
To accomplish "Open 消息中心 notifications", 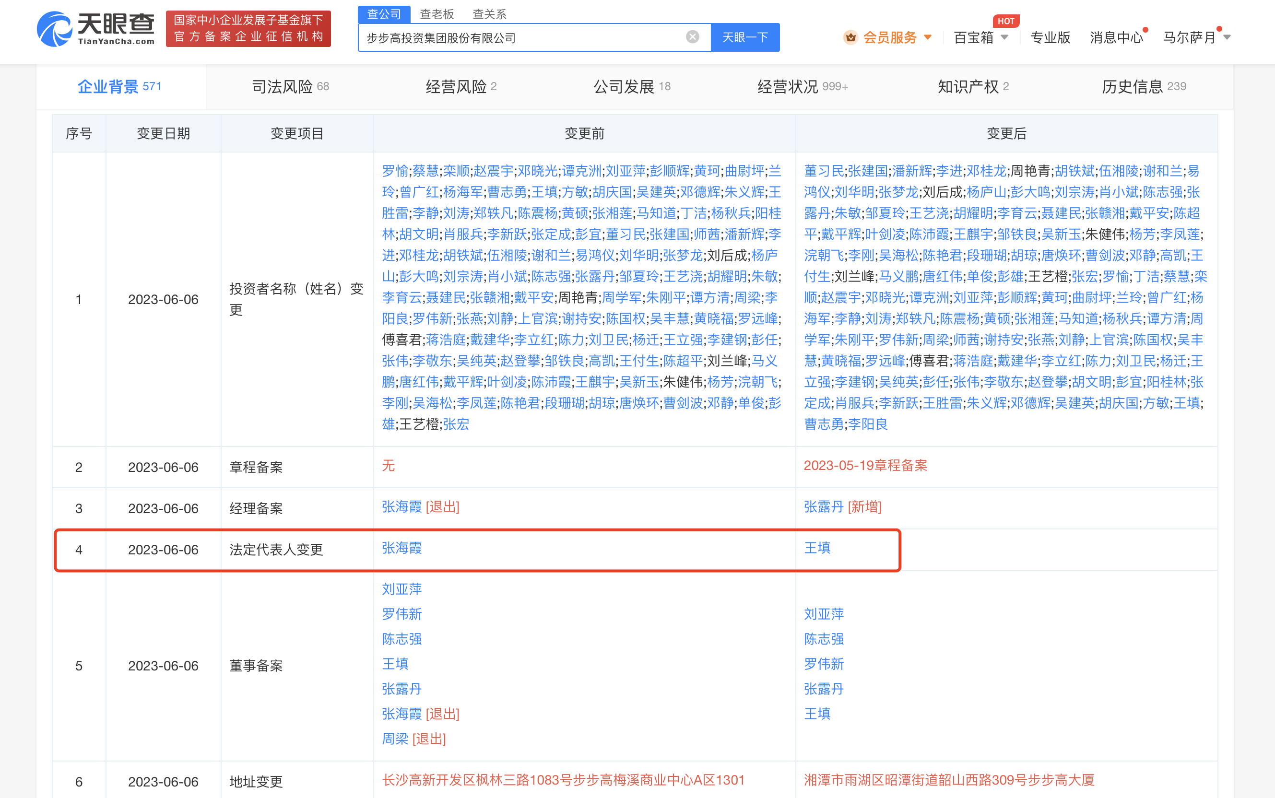I will [x=1116, y=37].
